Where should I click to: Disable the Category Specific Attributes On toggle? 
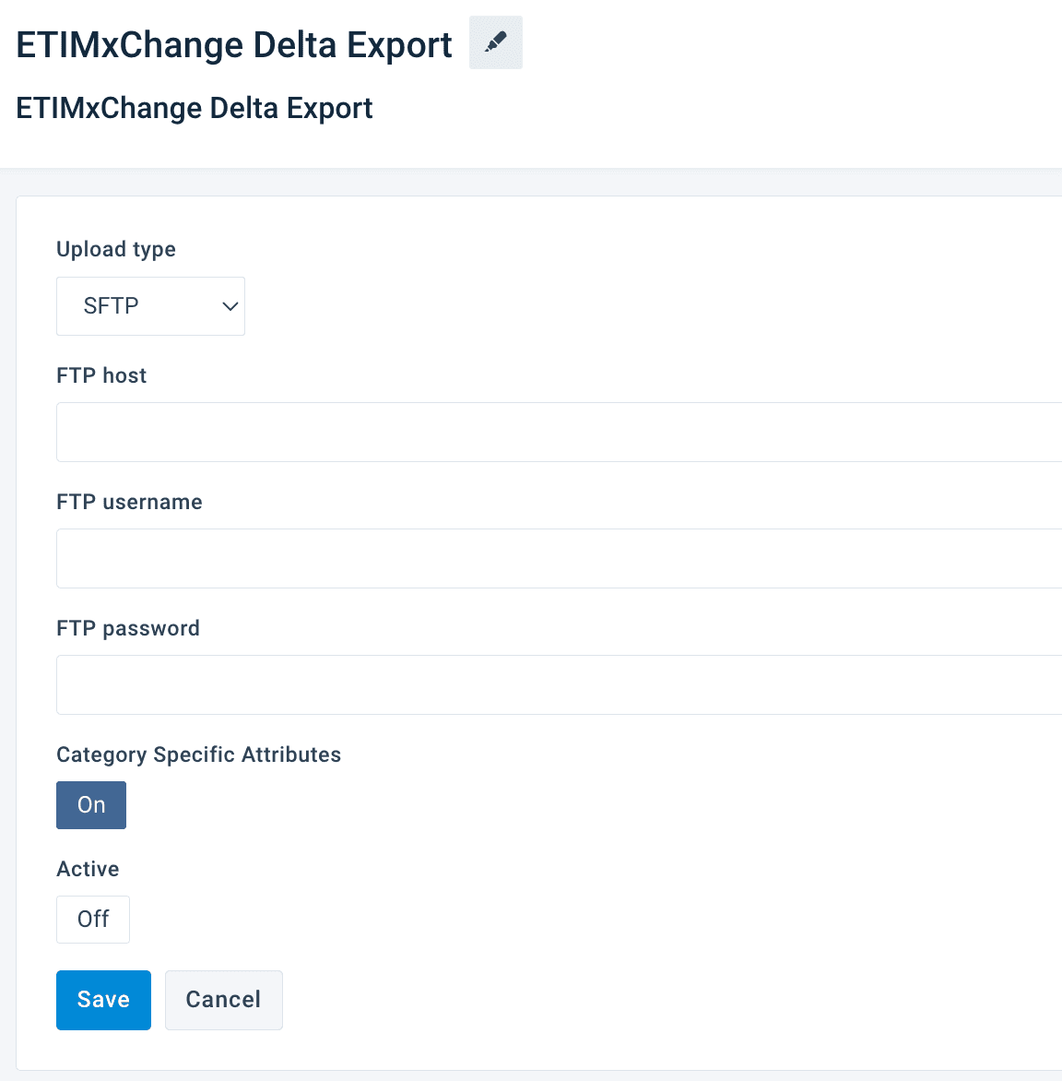click(91, 805)
